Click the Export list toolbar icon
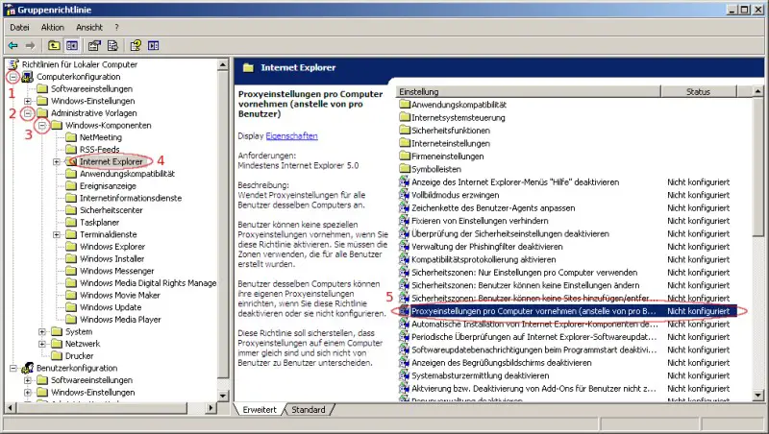Image resolution: width=769 pixels, height=434 pixels. click(112, 45)
